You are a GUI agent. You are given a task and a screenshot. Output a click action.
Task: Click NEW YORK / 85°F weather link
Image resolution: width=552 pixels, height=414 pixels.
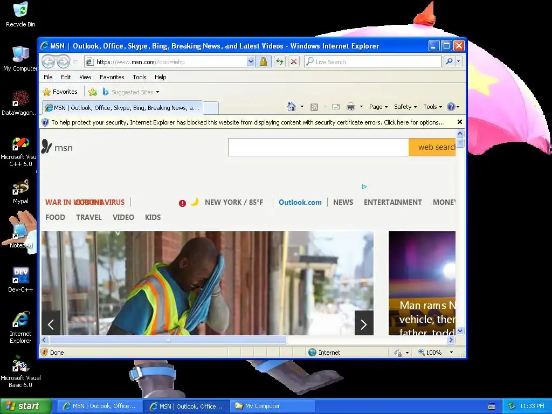click(234, 202)
